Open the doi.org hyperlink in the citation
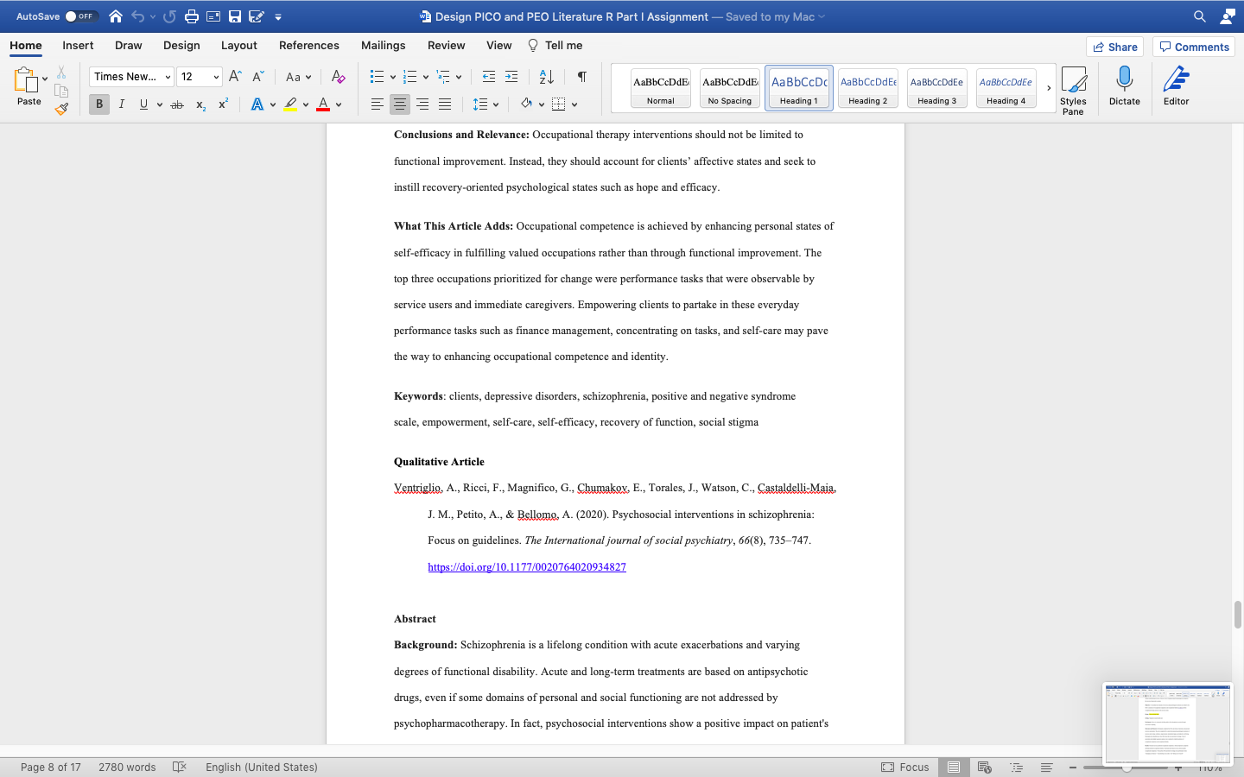Image resolution: width=1244 pixels, height=777 pixels. pyautogui.click(x=527, y=566)
